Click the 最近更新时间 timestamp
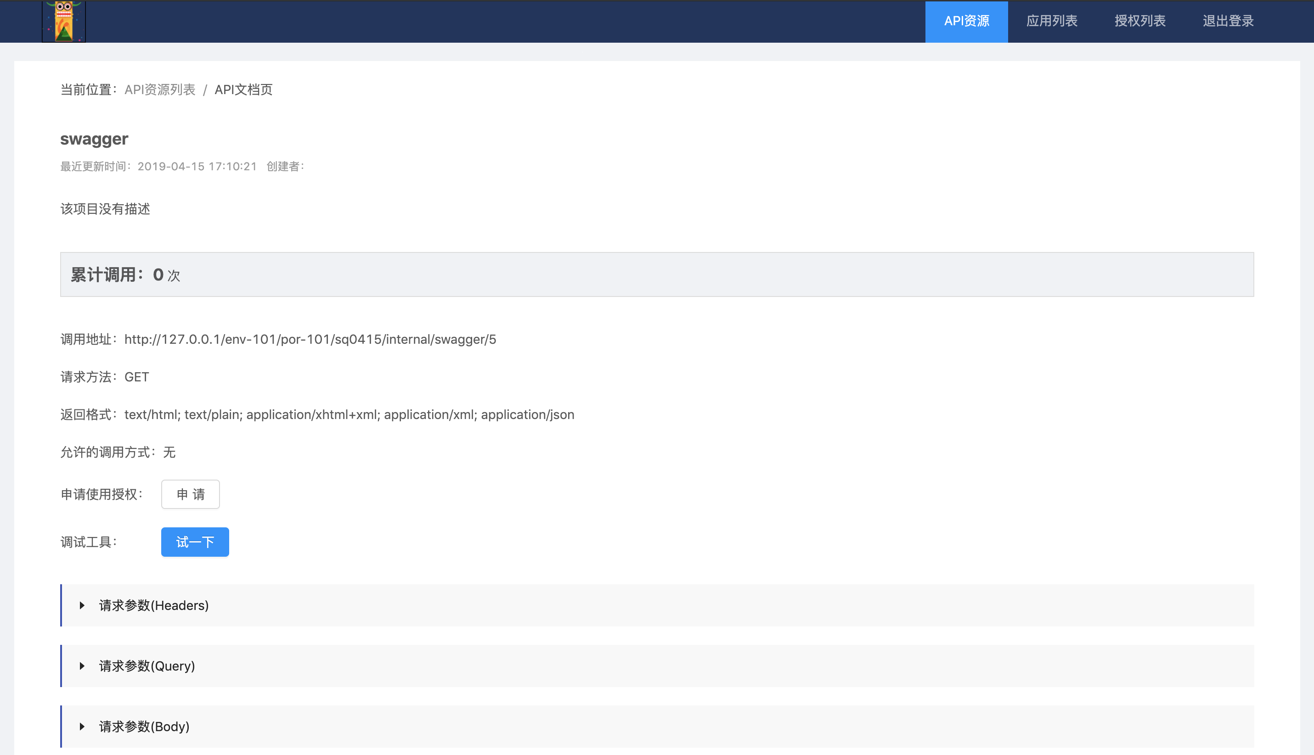 coord(197,167)
